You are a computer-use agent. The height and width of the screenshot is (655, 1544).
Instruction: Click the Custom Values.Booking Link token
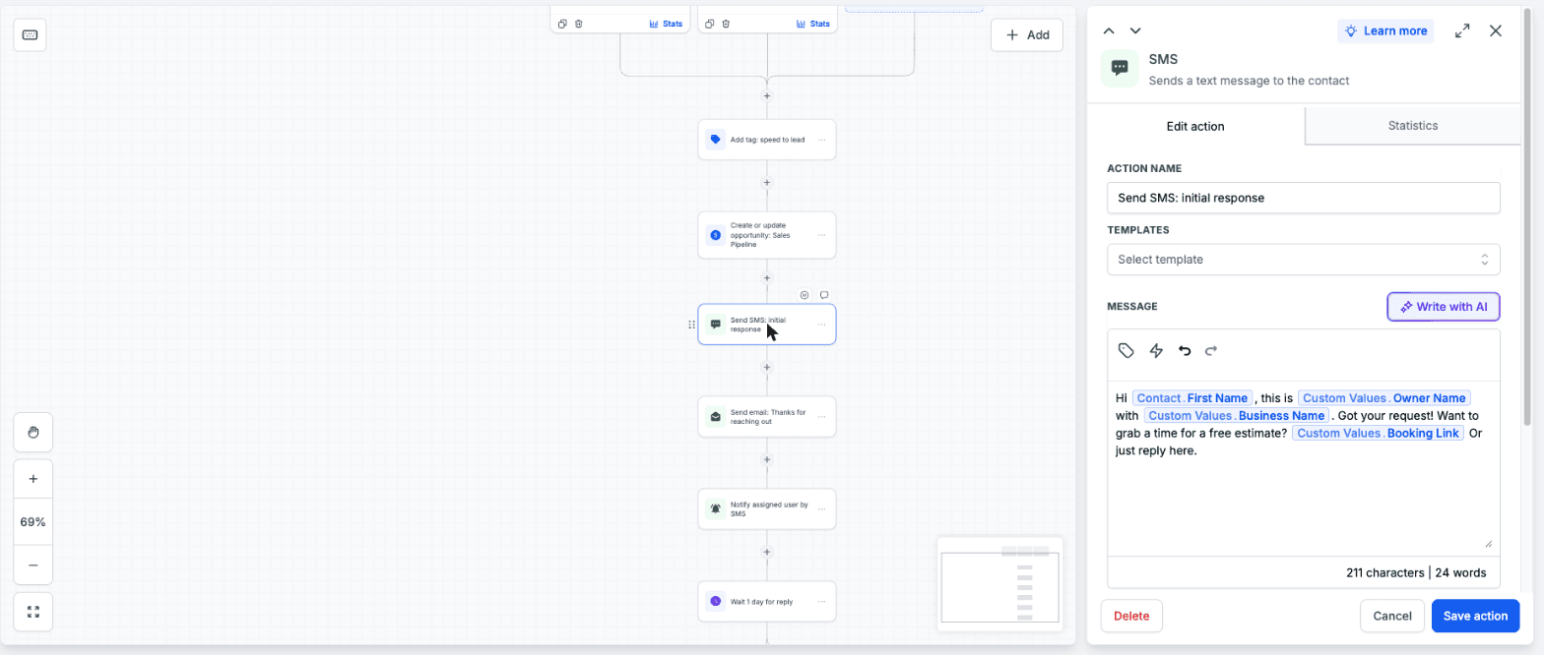(1378, 433)
